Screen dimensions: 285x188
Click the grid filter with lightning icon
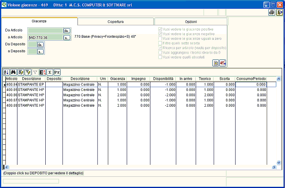coord(21,72)
